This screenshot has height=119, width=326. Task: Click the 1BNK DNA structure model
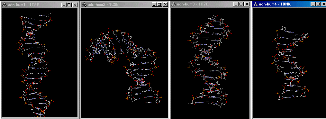click(291, 62)
